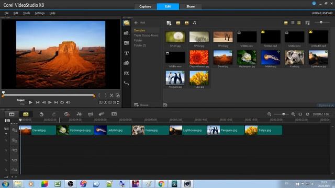Open the Instant Project library icon
Screen dimensions: 335x188
click(x=127, y=33)
